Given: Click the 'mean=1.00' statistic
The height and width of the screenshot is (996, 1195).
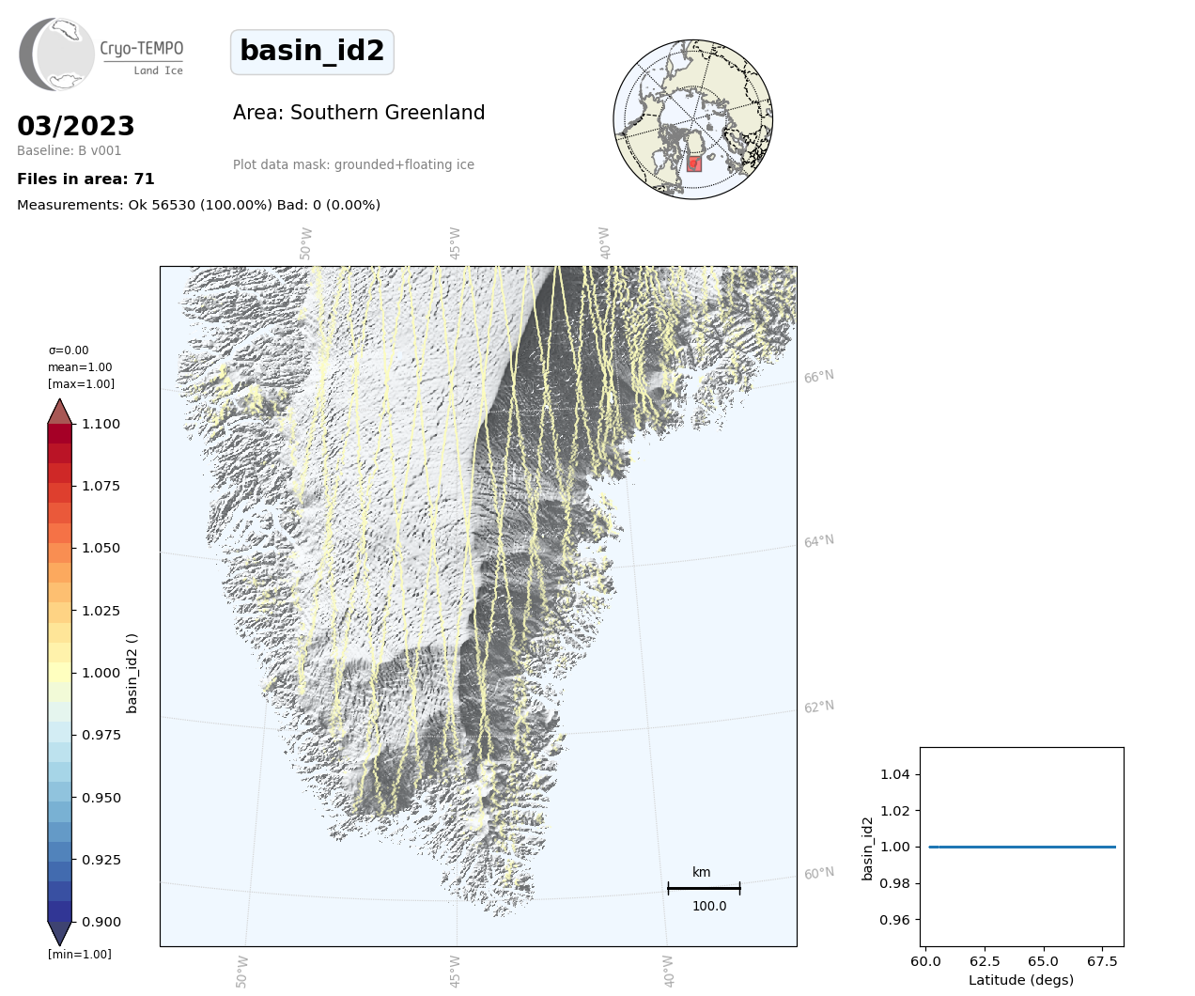Looking at the screenshot, I should pyautogui.click(x=80, y=367).
